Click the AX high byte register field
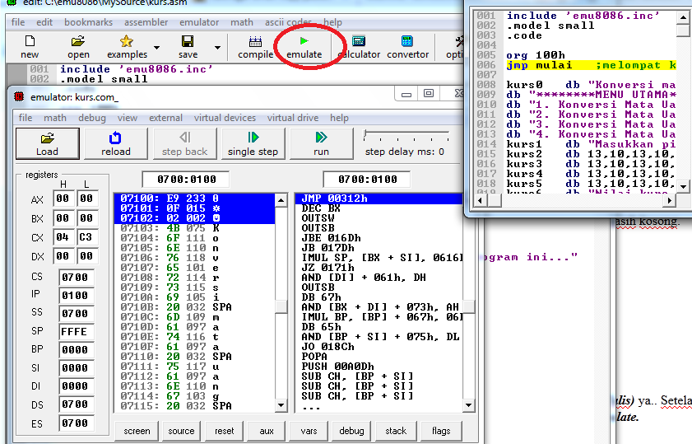692x444 pixels. 63,199
